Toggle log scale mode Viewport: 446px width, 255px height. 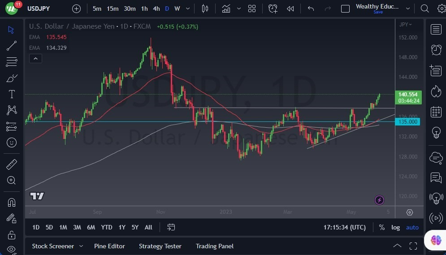click(x=395, y=227)
